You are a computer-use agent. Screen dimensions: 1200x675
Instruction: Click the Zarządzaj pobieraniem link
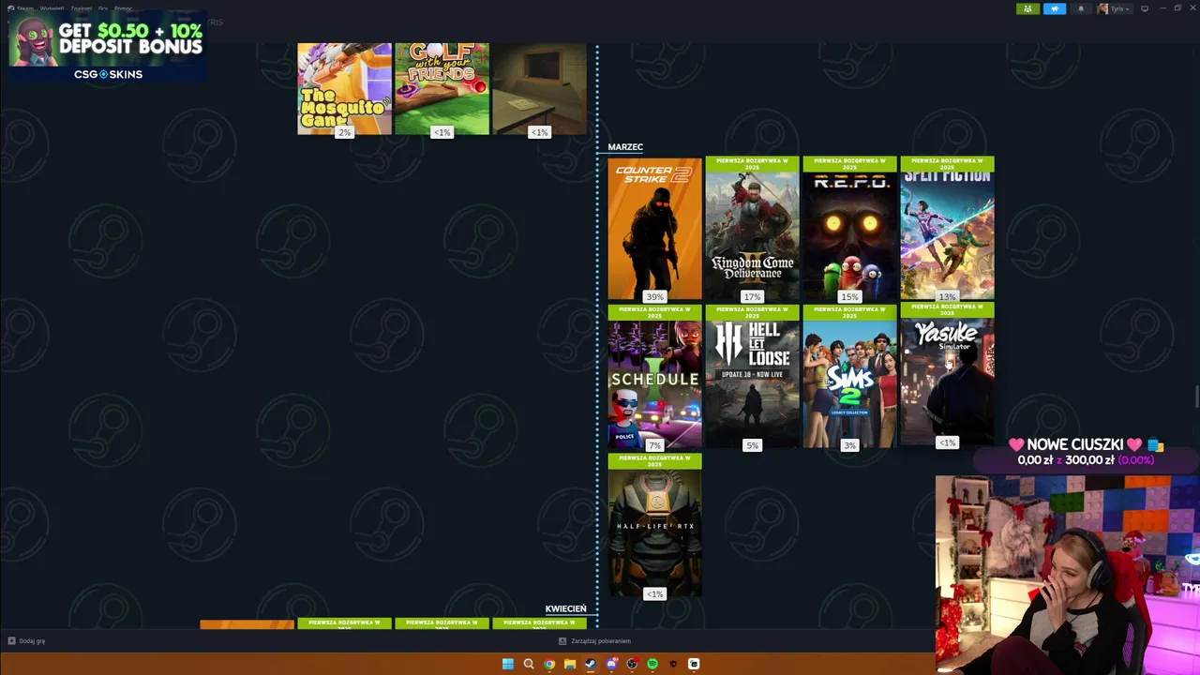(594, 641)
